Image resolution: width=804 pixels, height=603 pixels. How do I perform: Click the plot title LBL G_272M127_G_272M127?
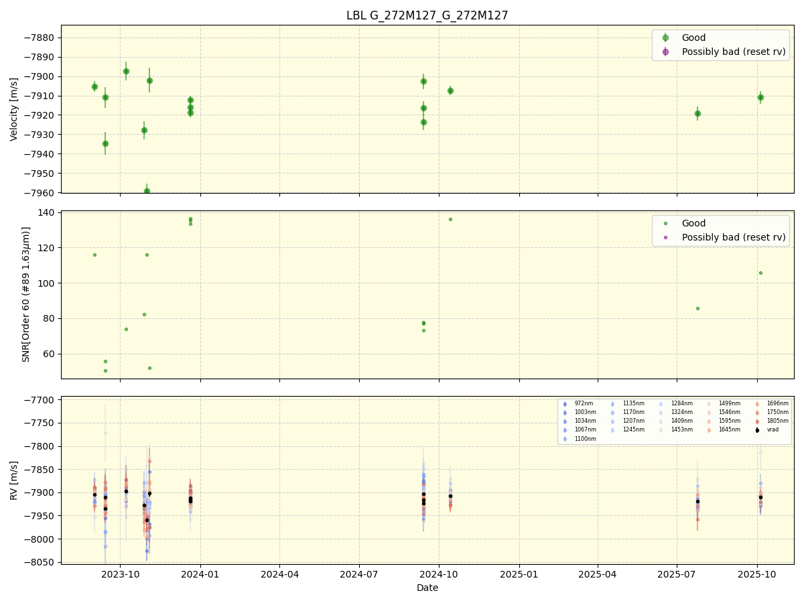click(x=427, y=15)
